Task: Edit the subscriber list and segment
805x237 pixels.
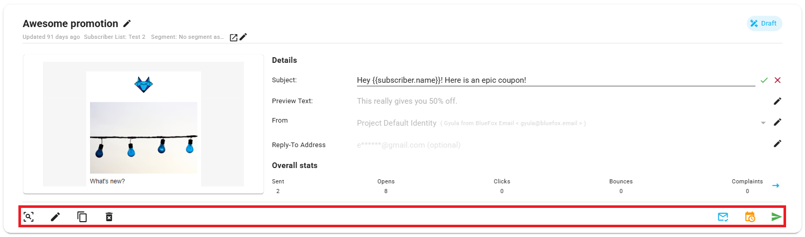Action: pos(243,37)
